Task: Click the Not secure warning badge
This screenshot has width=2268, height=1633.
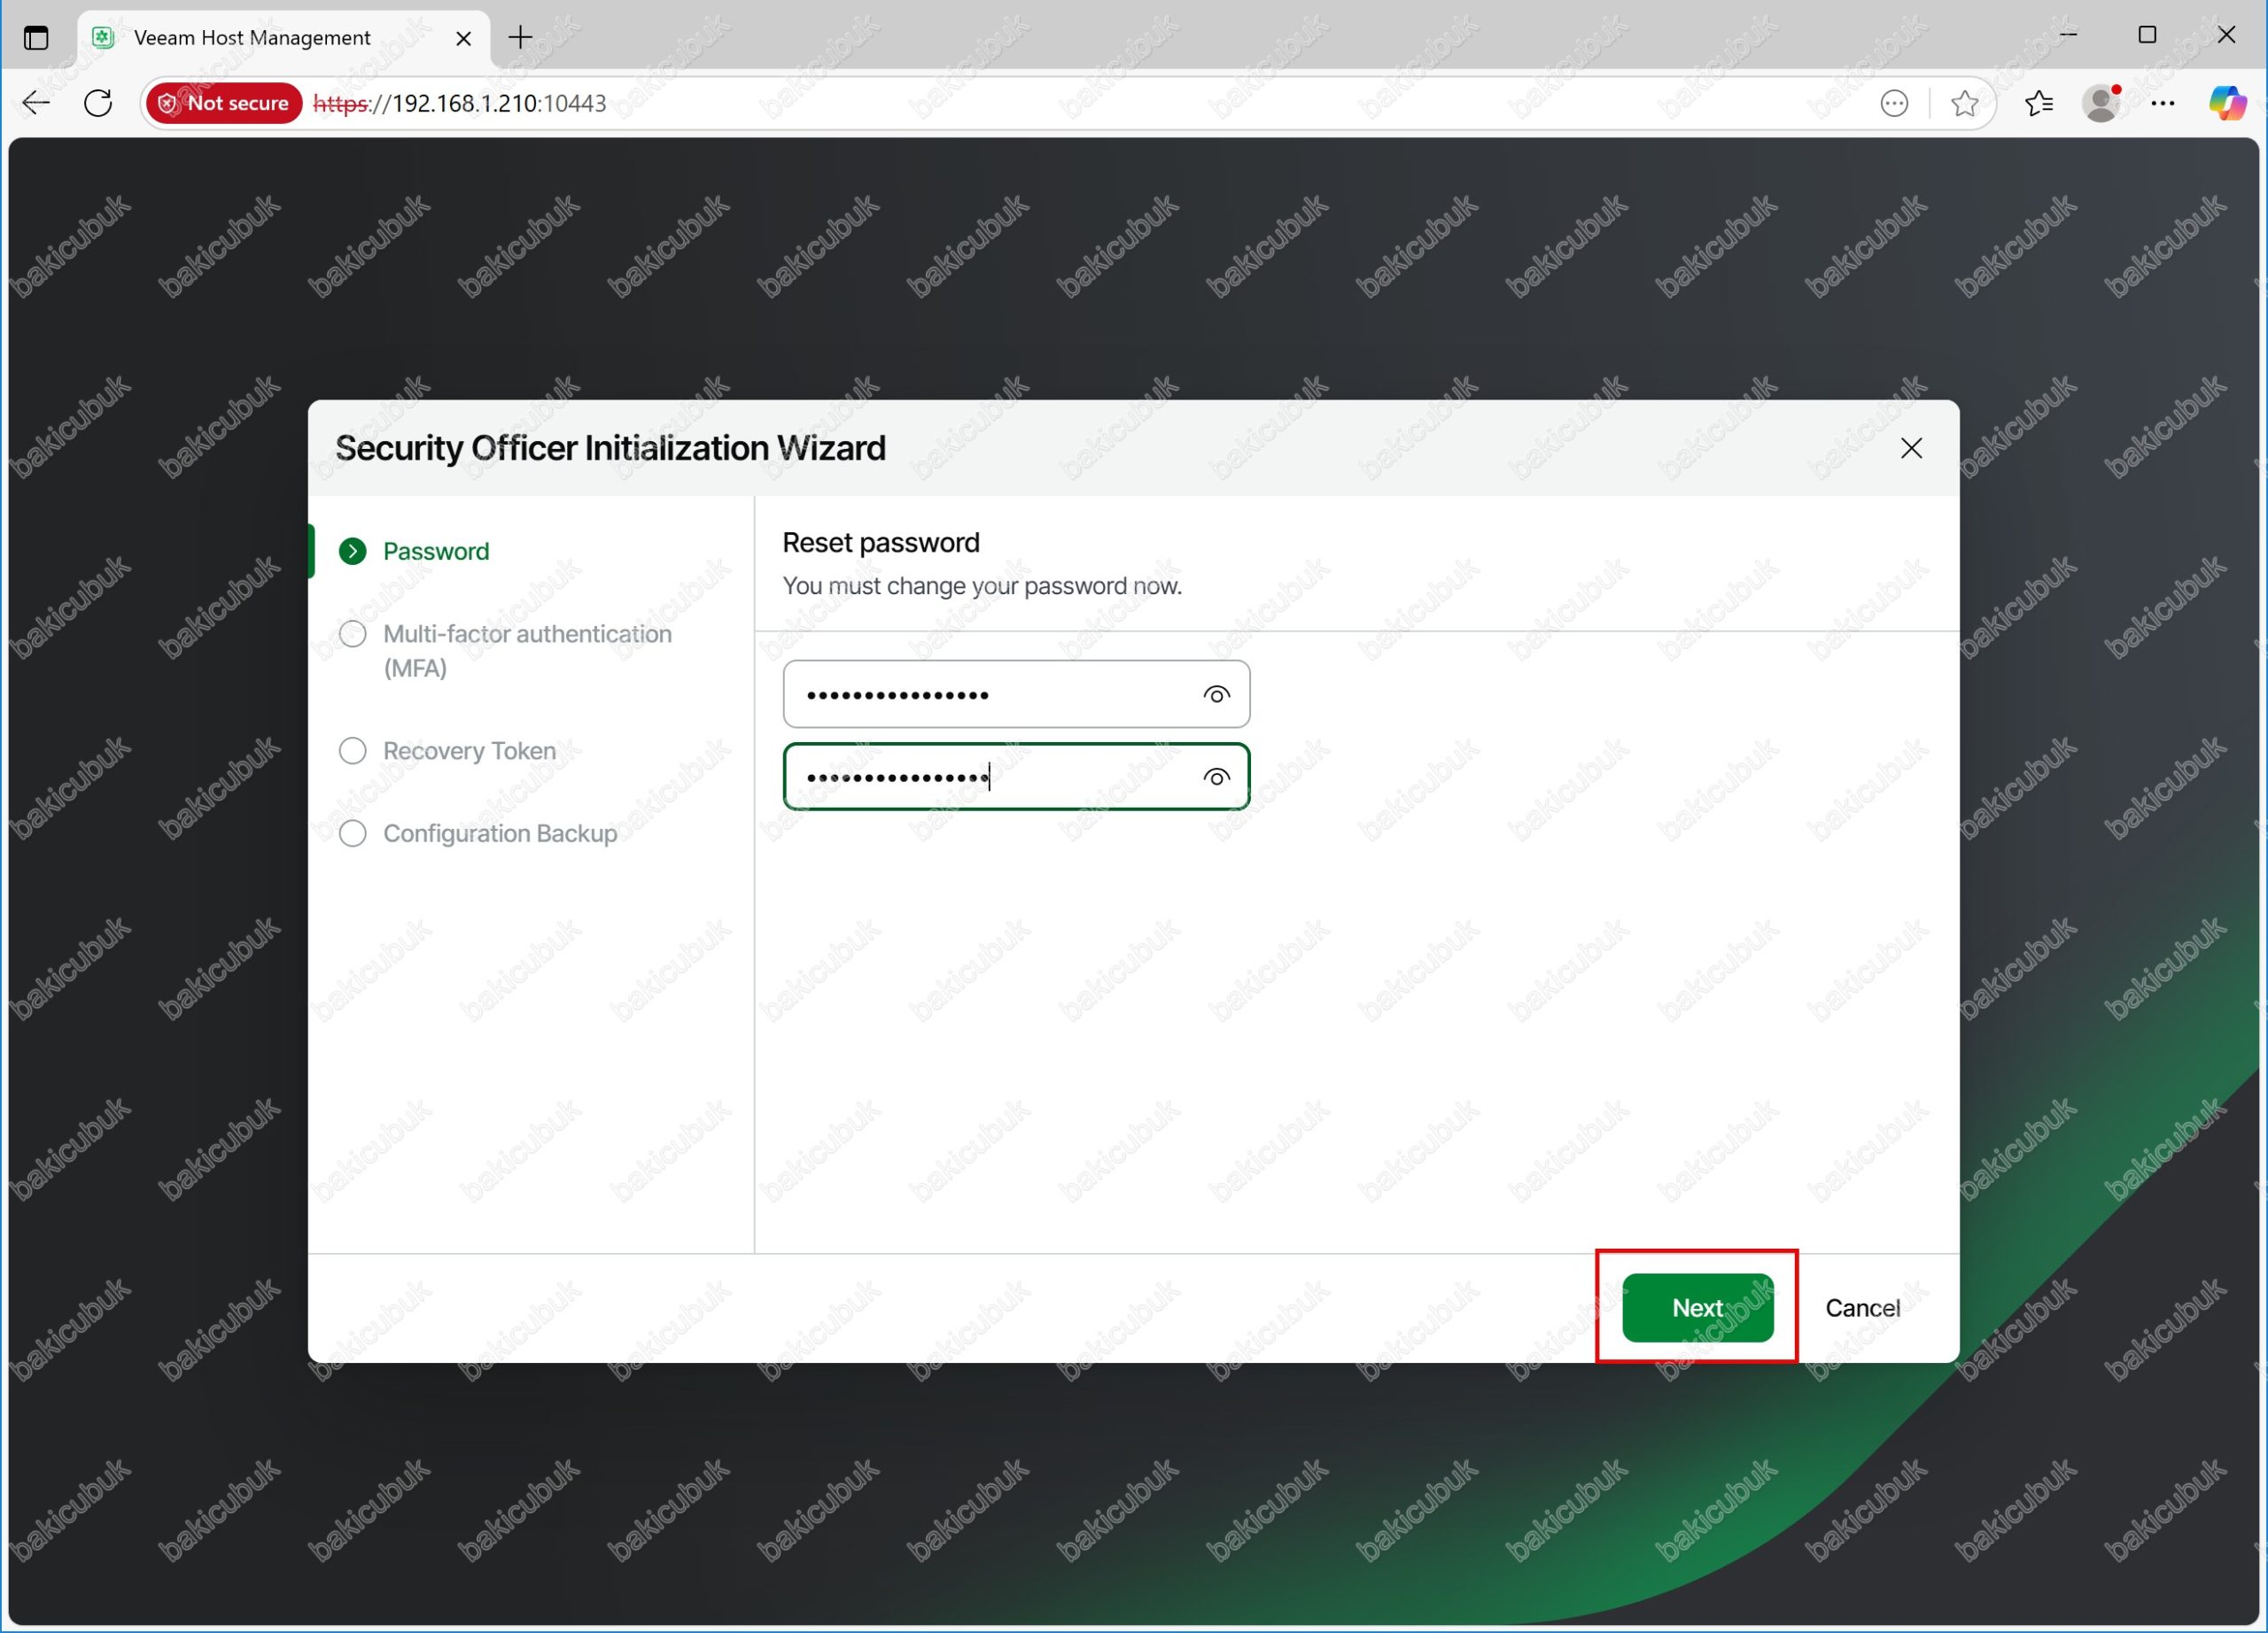Action: [224, 103]
